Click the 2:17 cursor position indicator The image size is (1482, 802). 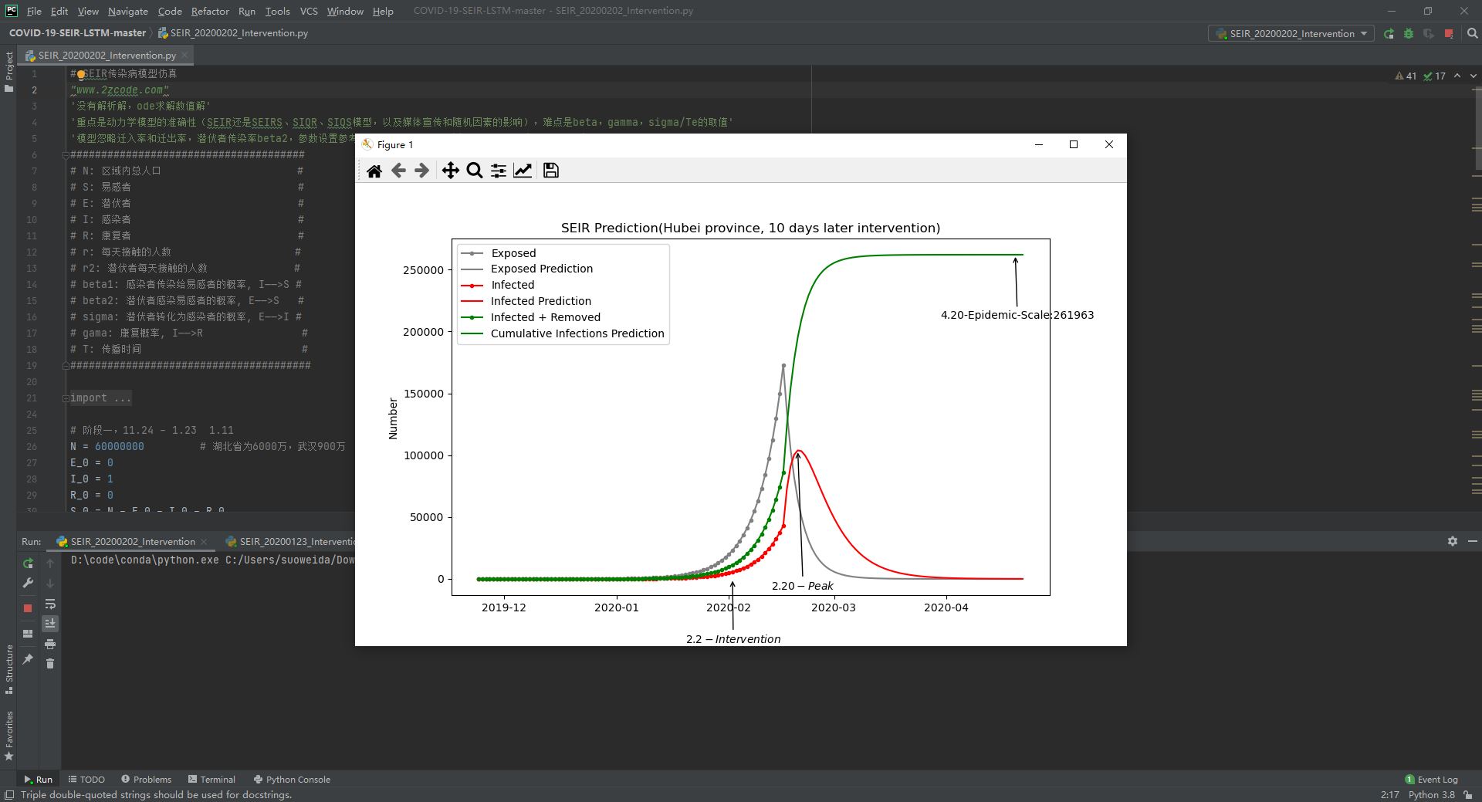point(1389,795)
